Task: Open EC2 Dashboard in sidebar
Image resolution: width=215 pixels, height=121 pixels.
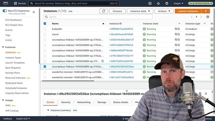Action: click(13, 20)
